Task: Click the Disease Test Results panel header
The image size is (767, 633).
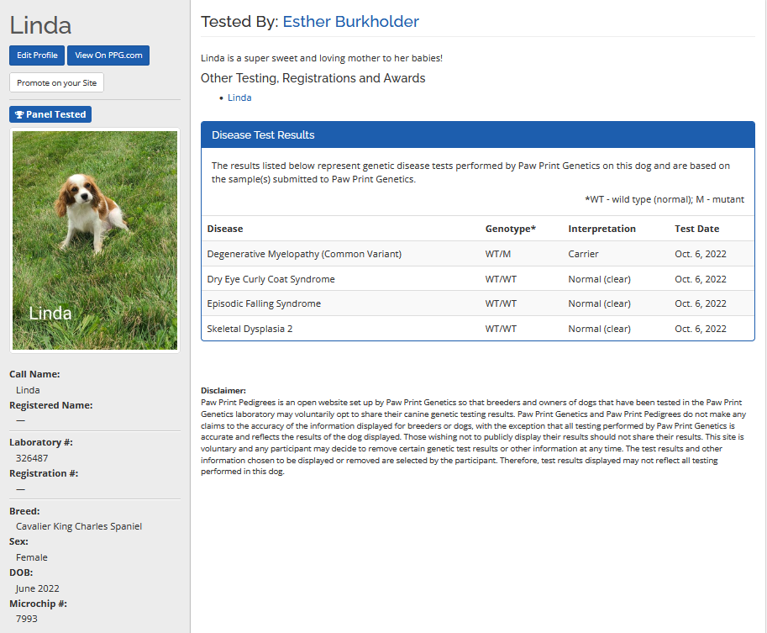Action: pyautogui.click(x=477, y=135)
